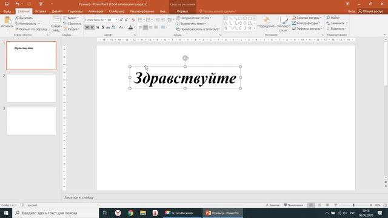The image size is (388, 218).
Task: Toggle bold (Ж) formatting
Action: tap(87, 27)
